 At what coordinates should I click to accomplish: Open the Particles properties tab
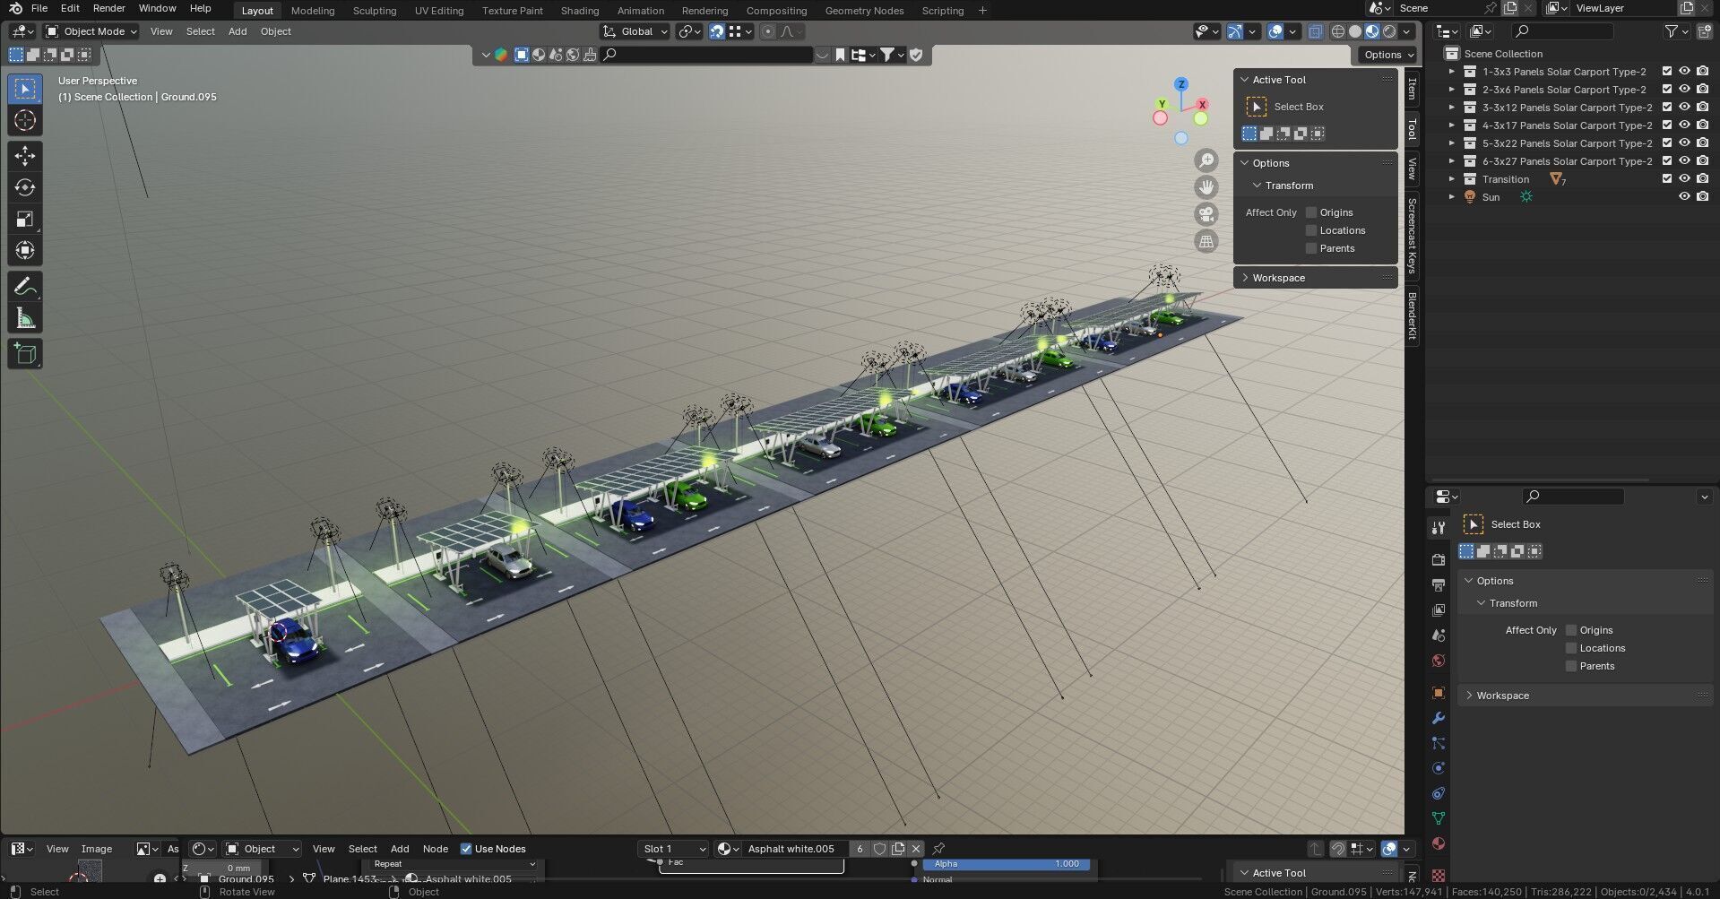[x=1439, y=743]
